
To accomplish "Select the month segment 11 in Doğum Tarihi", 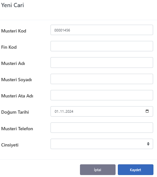I will pyautogui.click(x=61, y=111).
